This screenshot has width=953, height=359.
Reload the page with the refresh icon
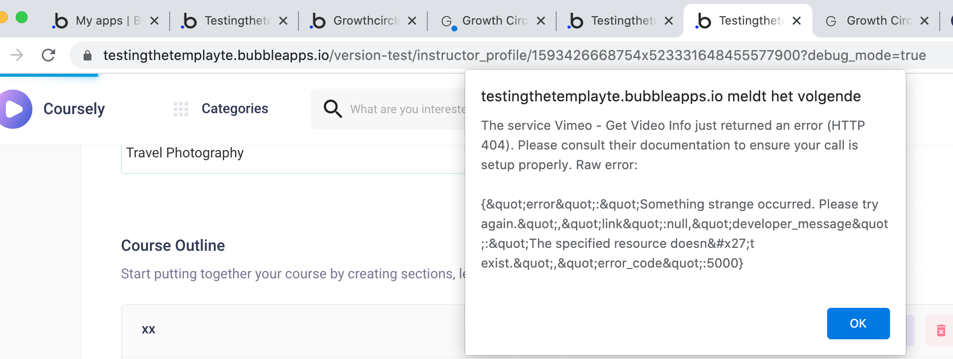48,55
